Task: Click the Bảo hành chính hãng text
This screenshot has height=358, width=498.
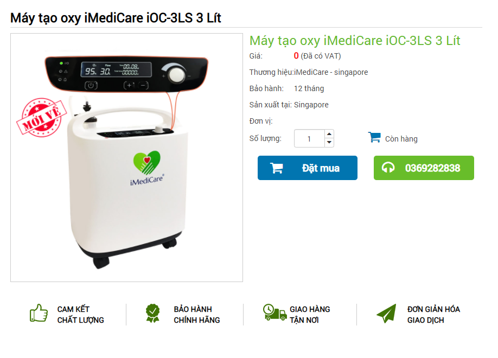Action: [196, 315]
